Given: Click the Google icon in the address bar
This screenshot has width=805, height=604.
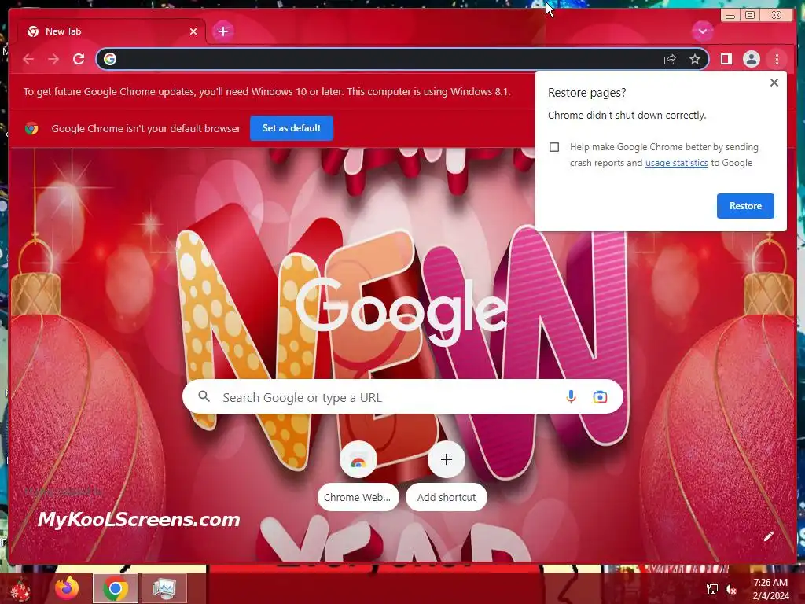Looking at the screenshot, I should click(110, 60).
